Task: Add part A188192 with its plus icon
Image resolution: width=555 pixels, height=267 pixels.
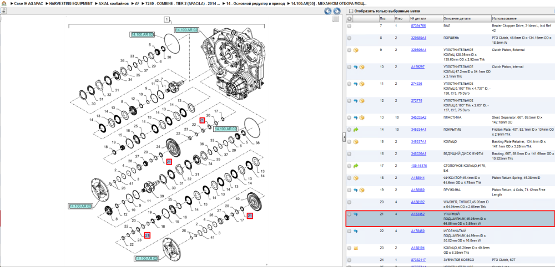Action: click(349, 202)
